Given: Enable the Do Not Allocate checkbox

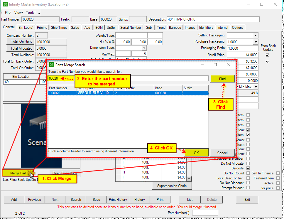Looking at the screenshot, I should coord(248,163).
